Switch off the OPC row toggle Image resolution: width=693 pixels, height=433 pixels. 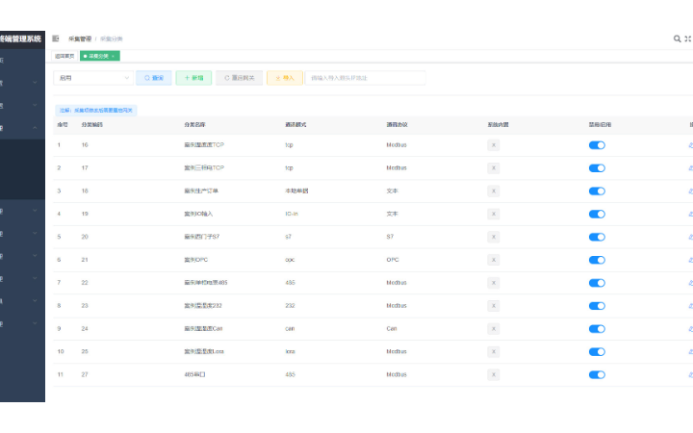(597, 260)
